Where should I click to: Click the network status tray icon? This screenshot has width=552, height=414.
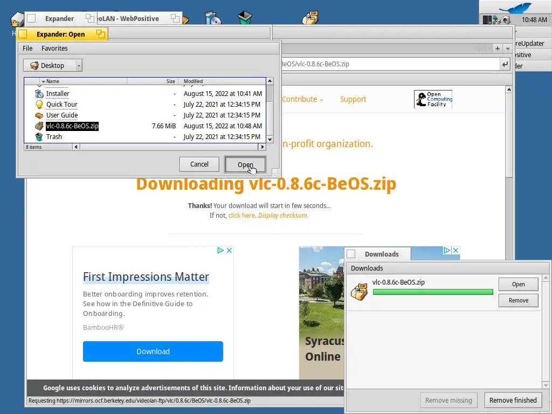(496, 20)
